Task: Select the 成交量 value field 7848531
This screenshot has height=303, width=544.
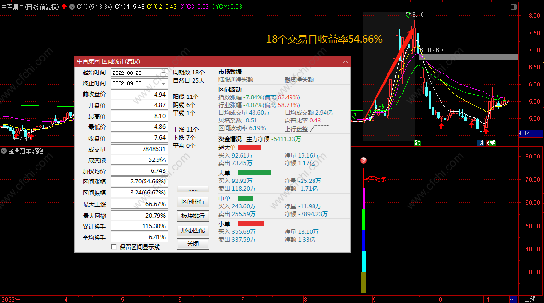Action: (139, 149)
